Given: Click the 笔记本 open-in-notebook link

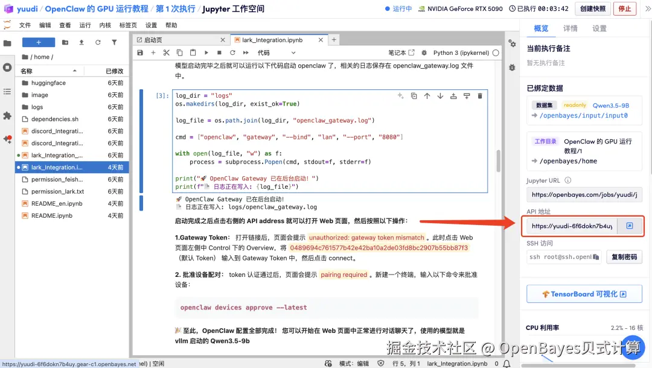Looking at the screenshot, I should (x=401, y=52).
